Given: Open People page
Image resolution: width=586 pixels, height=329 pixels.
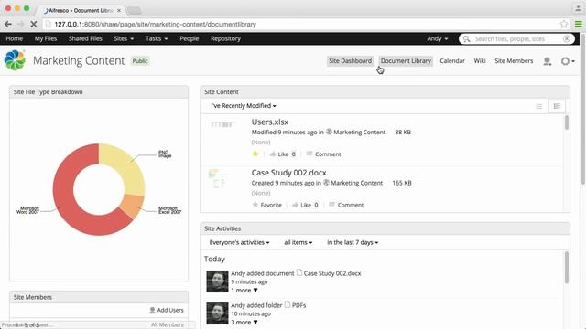Looking at the screenshot, I should point(190,38).
